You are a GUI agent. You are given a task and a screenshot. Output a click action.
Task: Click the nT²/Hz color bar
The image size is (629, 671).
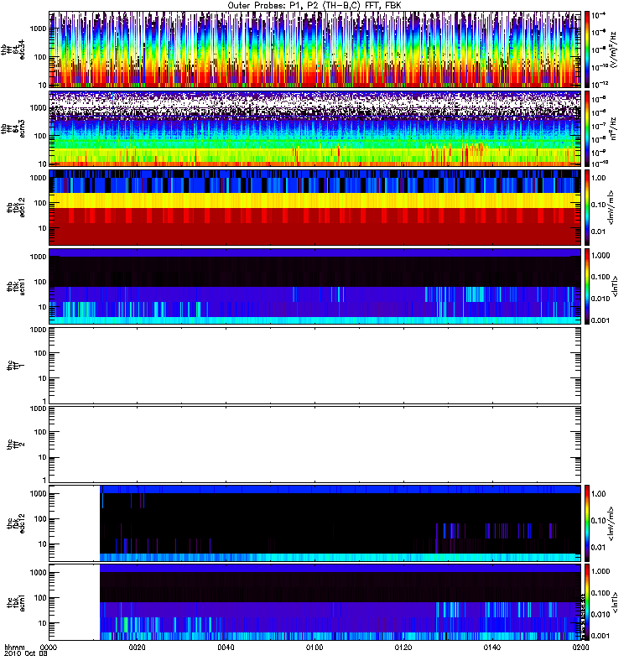(587, 128)
